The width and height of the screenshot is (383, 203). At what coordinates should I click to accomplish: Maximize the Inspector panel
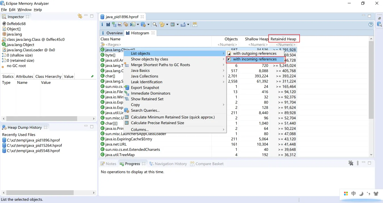[92, 16]
